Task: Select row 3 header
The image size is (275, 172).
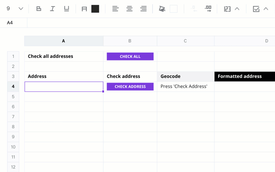Action: (x=13, y=76)
